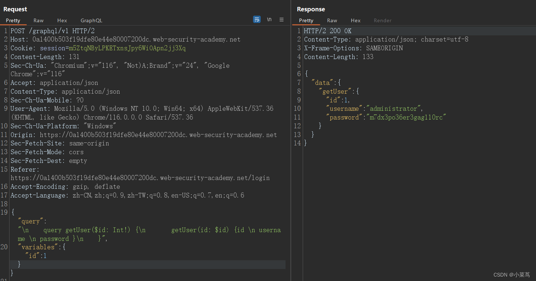536x281 pixels.
Task: Select the session cookie value m5ZtqNByLPKETxnsJpy6WiOApn2jj3Xq
Action: pos(127,48)
